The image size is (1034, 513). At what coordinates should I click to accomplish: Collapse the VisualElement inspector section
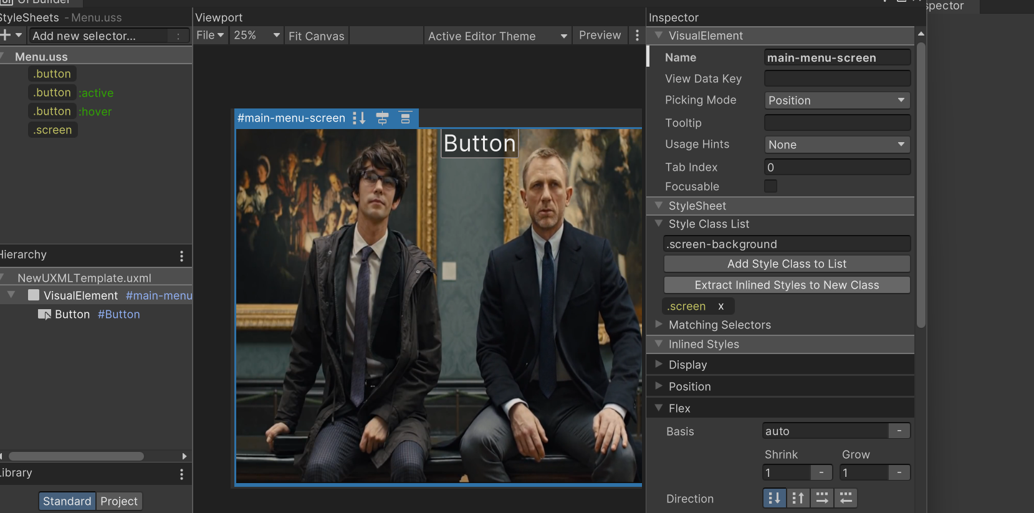659,36
